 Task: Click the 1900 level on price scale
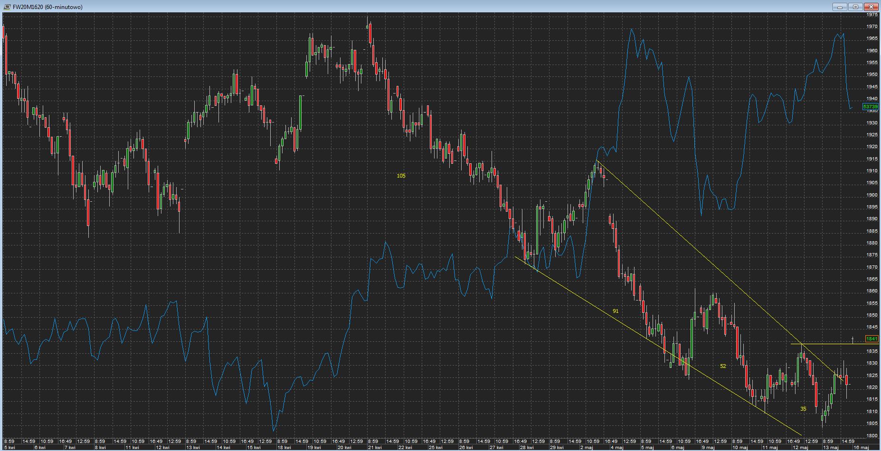[872, 195]
